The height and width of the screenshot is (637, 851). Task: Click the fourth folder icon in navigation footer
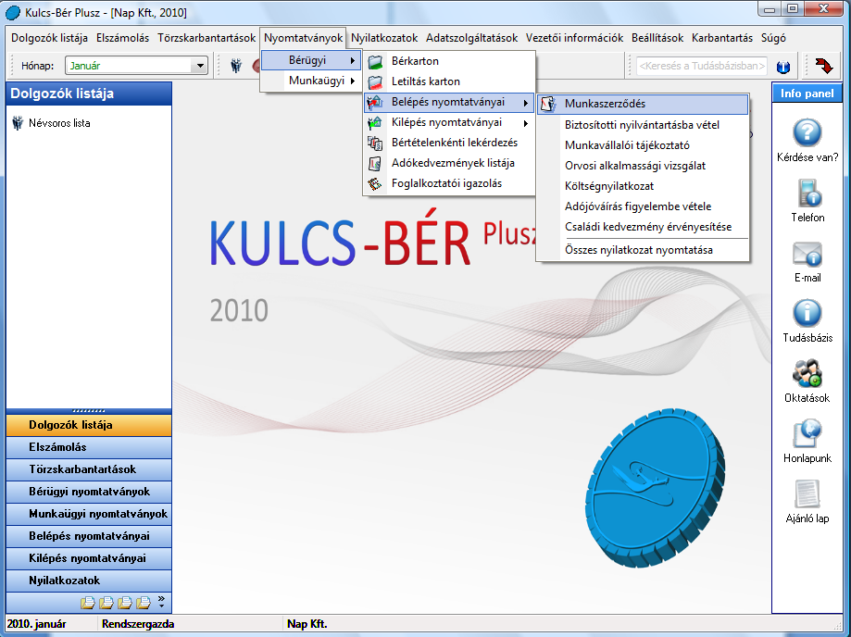[x=144, y=602]
